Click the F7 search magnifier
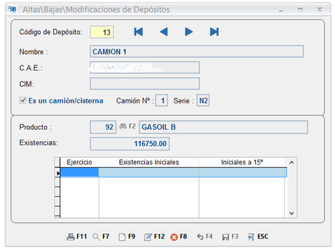Viewport: 335px width, 250px height. point(101,237)
